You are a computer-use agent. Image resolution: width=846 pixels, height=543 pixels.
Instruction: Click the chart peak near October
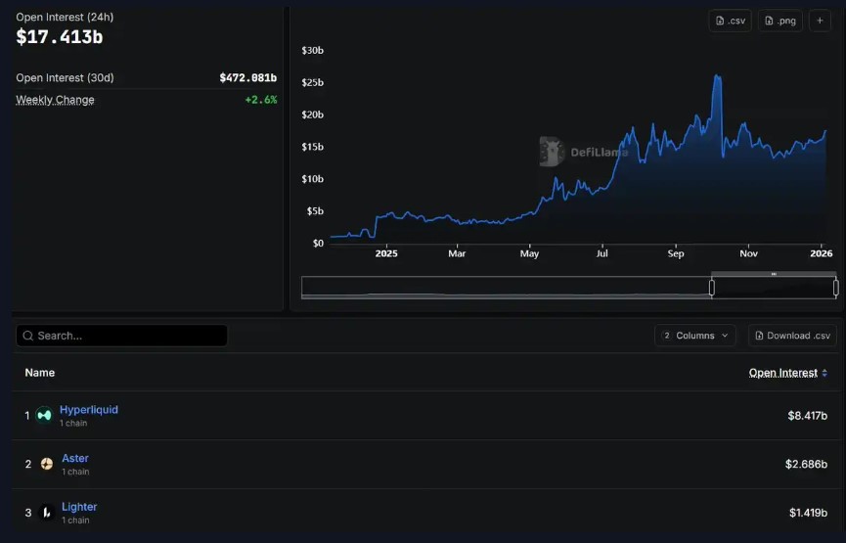(717, 77)
